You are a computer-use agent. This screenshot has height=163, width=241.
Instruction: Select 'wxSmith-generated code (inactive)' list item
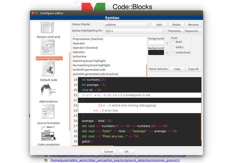pyautogui.click(x=109, y=74)
